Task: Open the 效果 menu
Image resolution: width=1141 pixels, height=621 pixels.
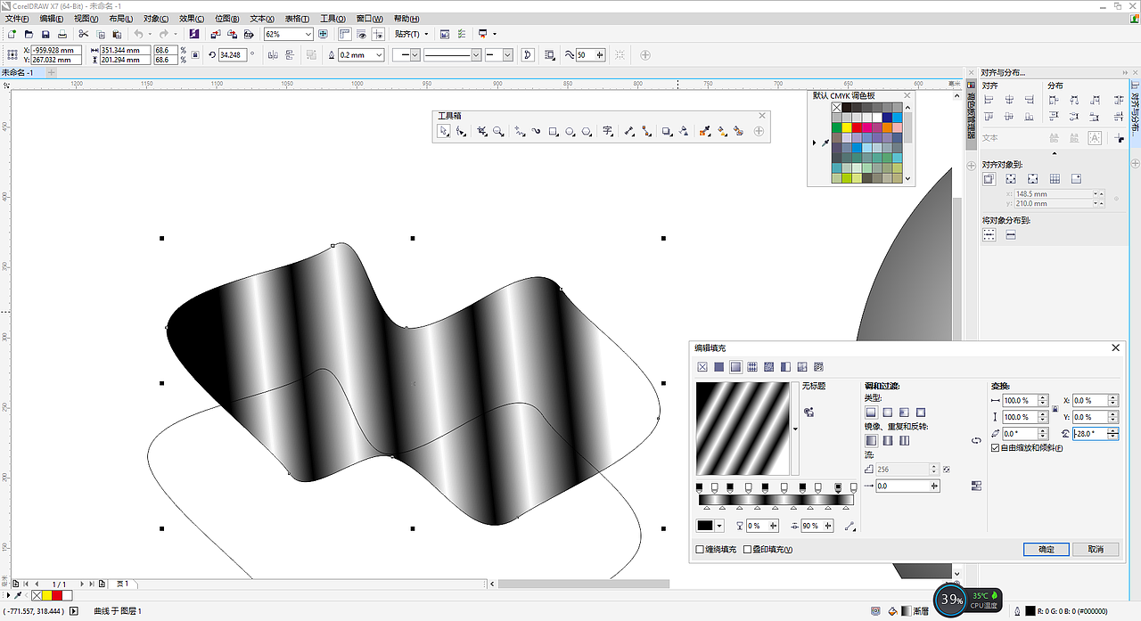Action: tap(191, 18)
